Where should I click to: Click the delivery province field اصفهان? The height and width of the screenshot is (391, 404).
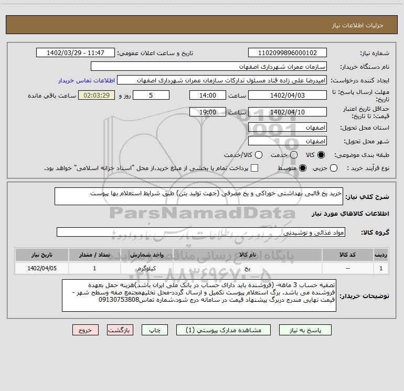coord(288,128)
